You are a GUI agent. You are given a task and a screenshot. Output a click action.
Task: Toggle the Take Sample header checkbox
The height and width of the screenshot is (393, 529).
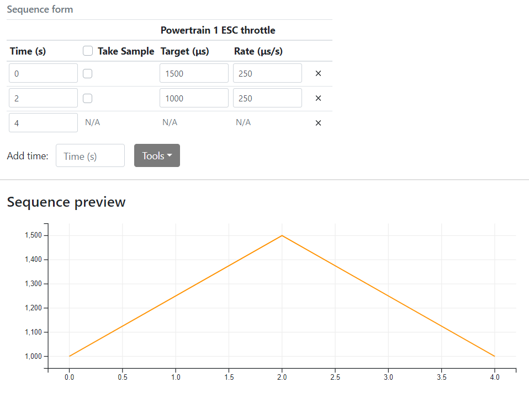point(87,51)
